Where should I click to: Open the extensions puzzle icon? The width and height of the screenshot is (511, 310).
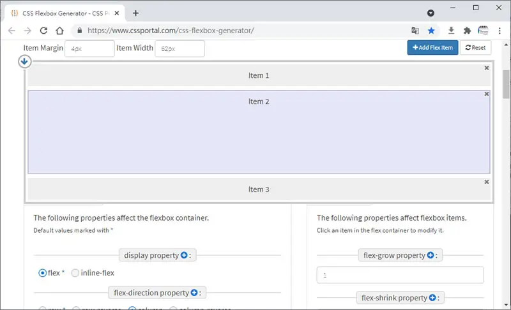(467, 31)
